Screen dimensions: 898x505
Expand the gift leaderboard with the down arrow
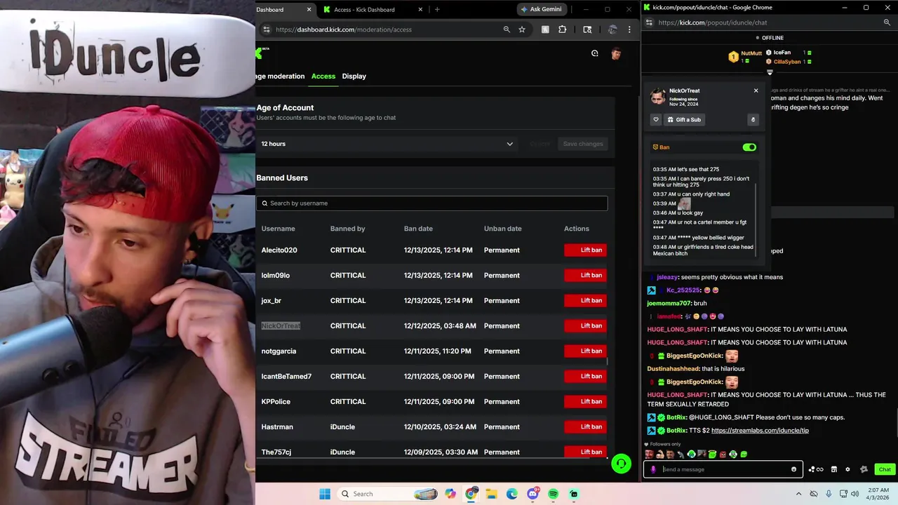(x=770, y=72)
